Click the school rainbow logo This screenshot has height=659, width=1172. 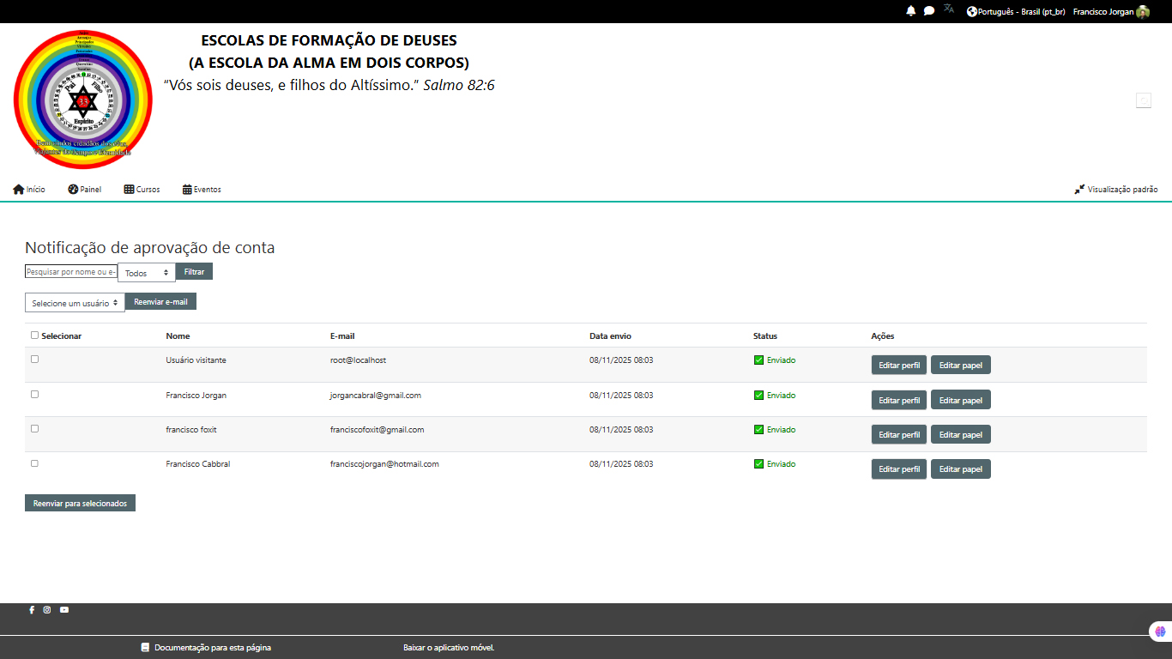coord(82,100)
